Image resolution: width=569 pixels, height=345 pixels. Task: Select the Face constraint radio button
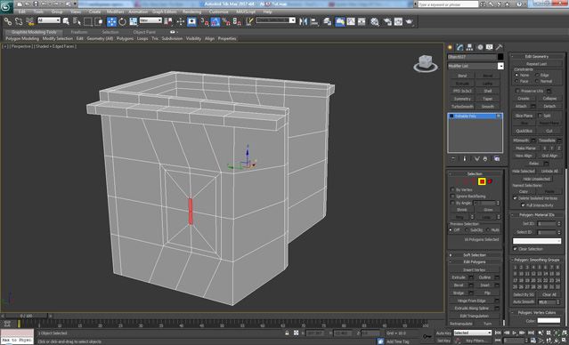(516, 81)
